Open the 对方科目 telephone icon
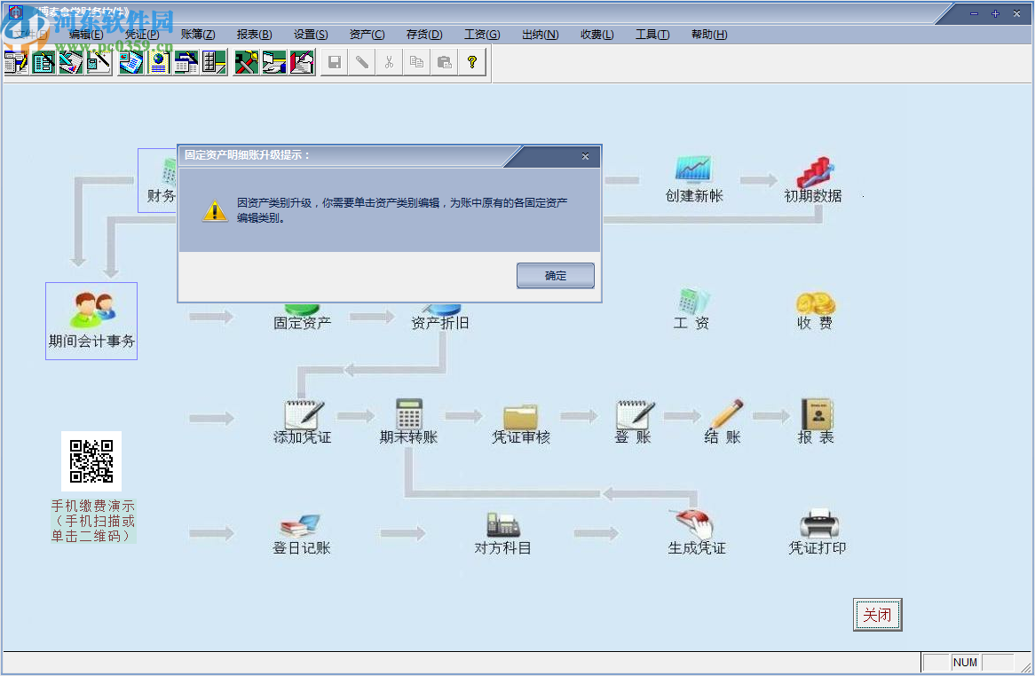The width and height of the screenshot is (1035, 676). point(503,525)
